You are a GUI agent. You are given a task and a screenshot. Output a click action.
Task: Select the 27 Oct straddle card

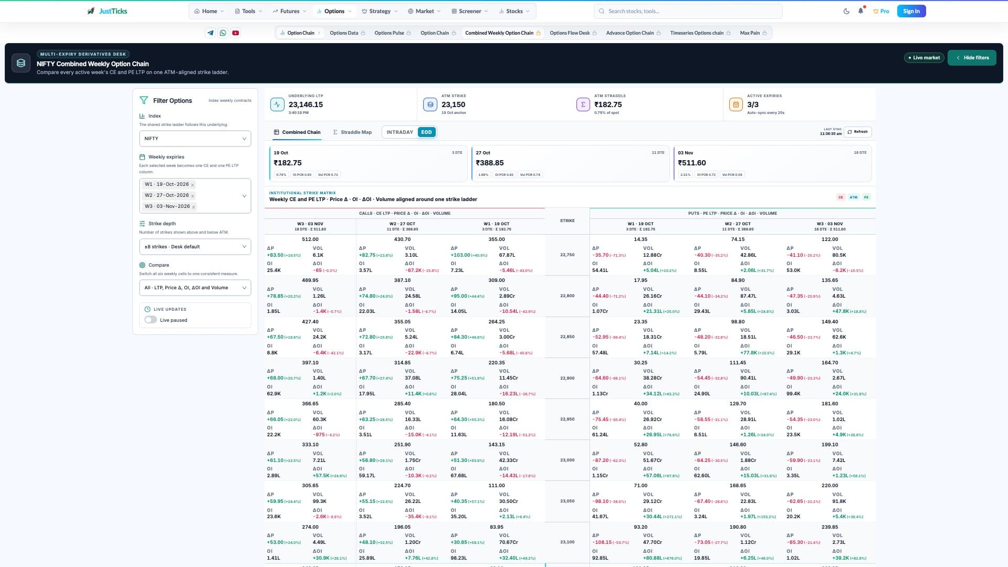click(570, 163)
